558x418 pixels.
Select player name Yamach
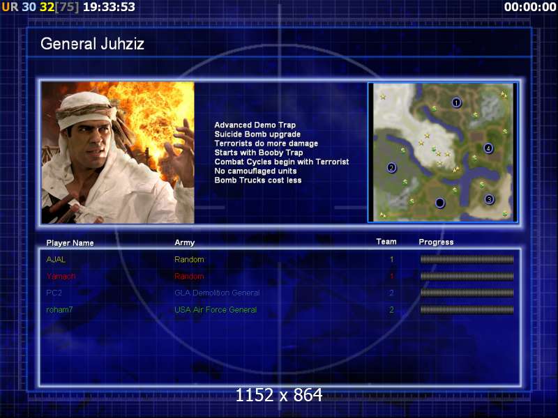(61, 276)
